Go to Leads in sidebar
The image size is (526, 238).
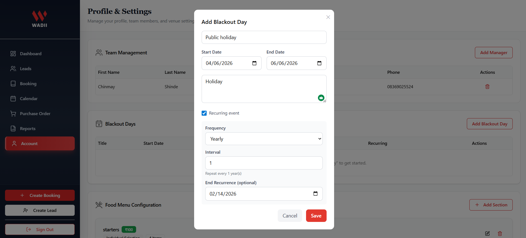40,69
